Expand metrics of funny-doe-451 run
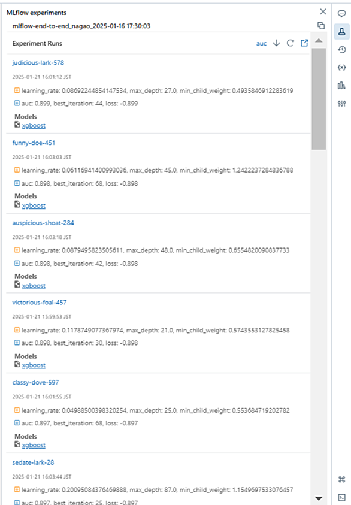Screen dimensions: 351x505 pyautogui.click(x=17, y=183)
